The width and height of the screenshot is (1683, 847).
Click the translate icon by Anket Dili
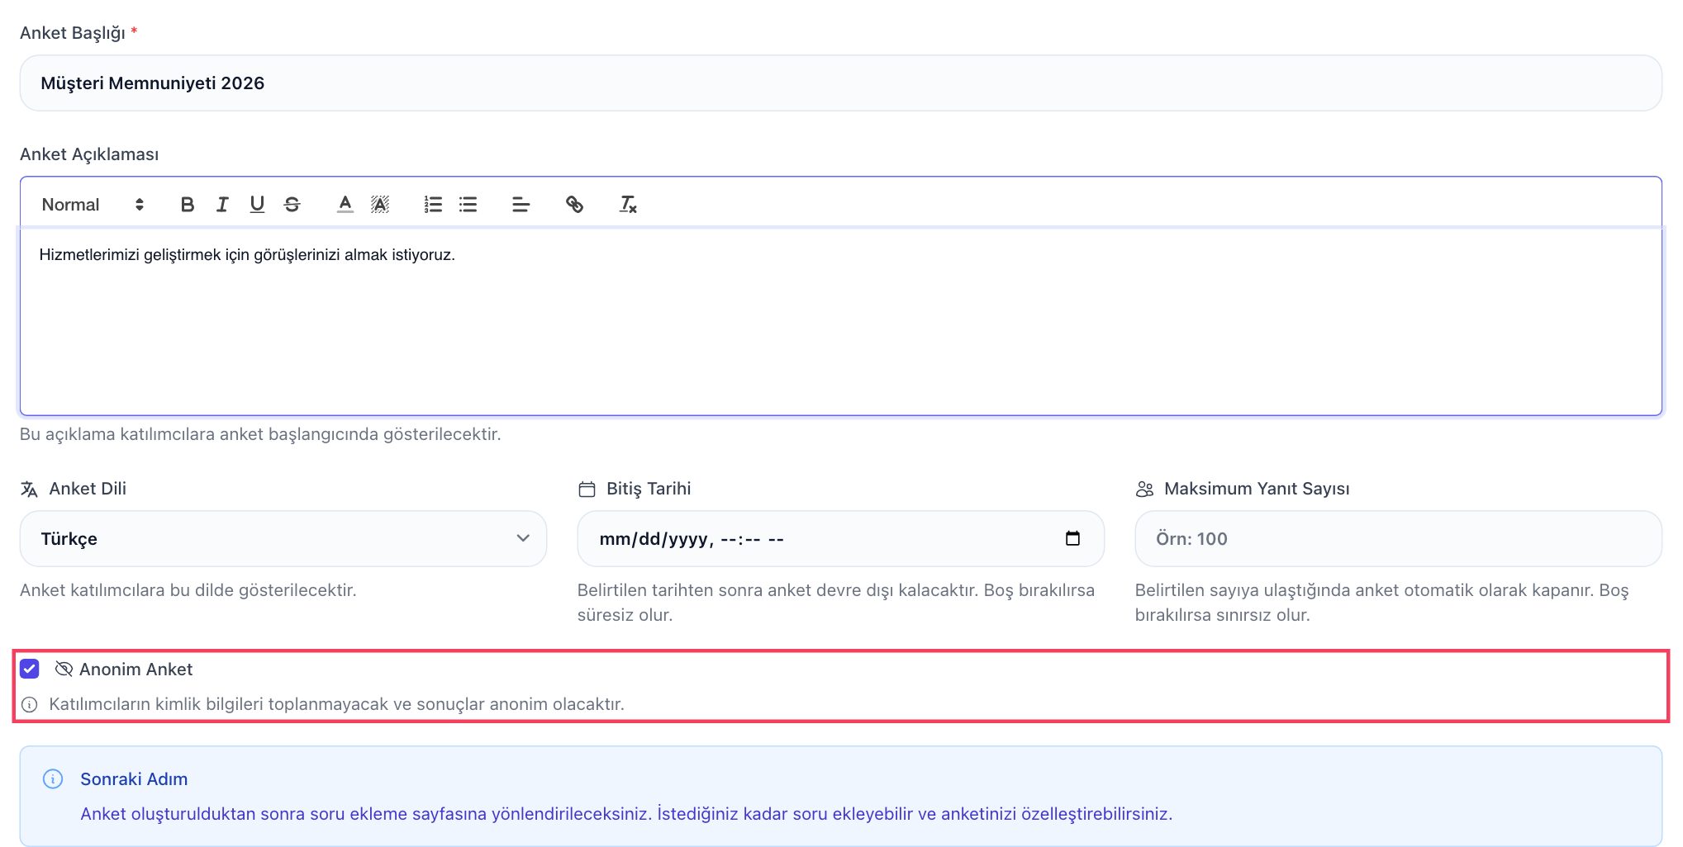29,489
